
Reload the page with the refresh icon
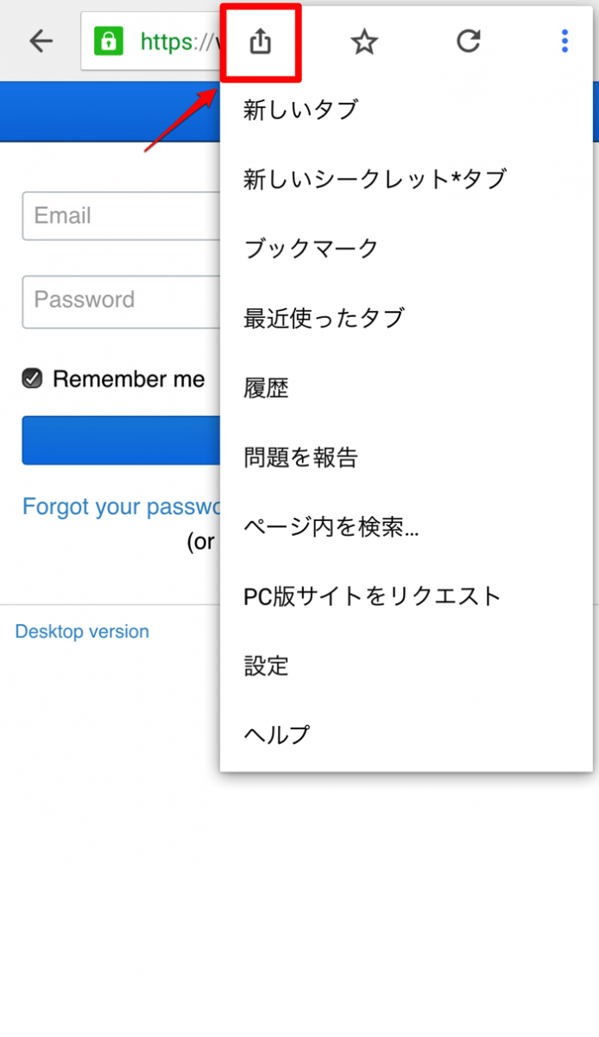click(468, 41)
